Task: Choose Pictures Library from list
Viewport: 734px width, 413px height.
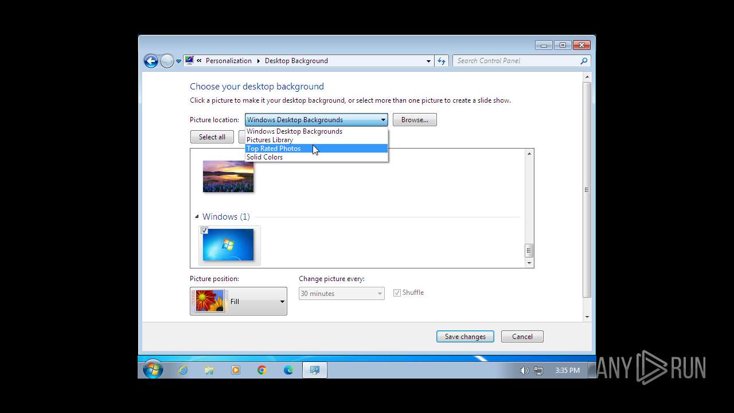Action: [317, 140]
